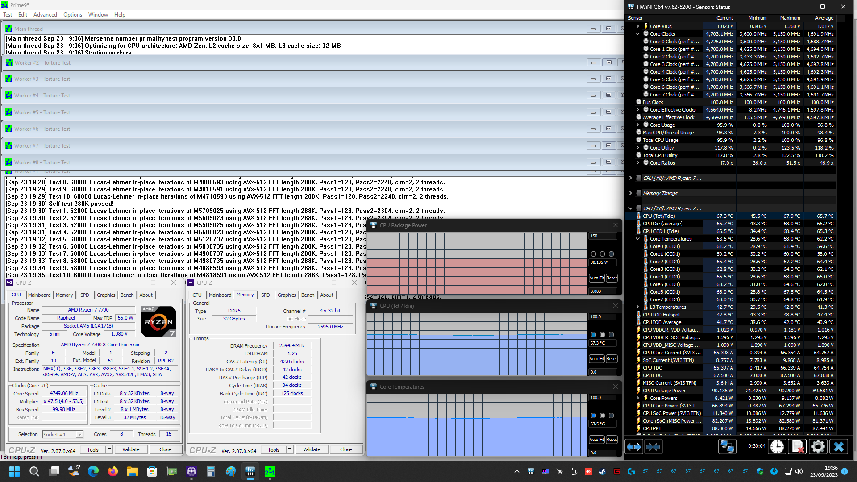The height and width of the screenshot is (482, 857).
Task: Switch to Mainboard tab in CPU-Z CPU window
Action: (x=39, y=295)
